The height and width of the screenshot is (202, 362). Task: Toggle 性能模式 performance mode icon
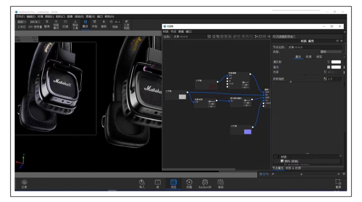[56, 25]
